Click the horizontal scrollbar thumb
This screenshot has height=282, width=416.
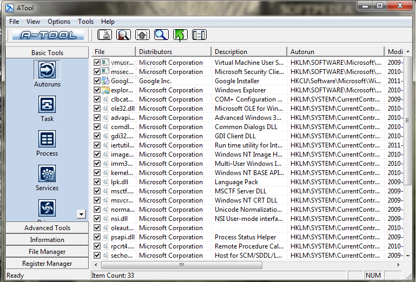tap(182, 265)
